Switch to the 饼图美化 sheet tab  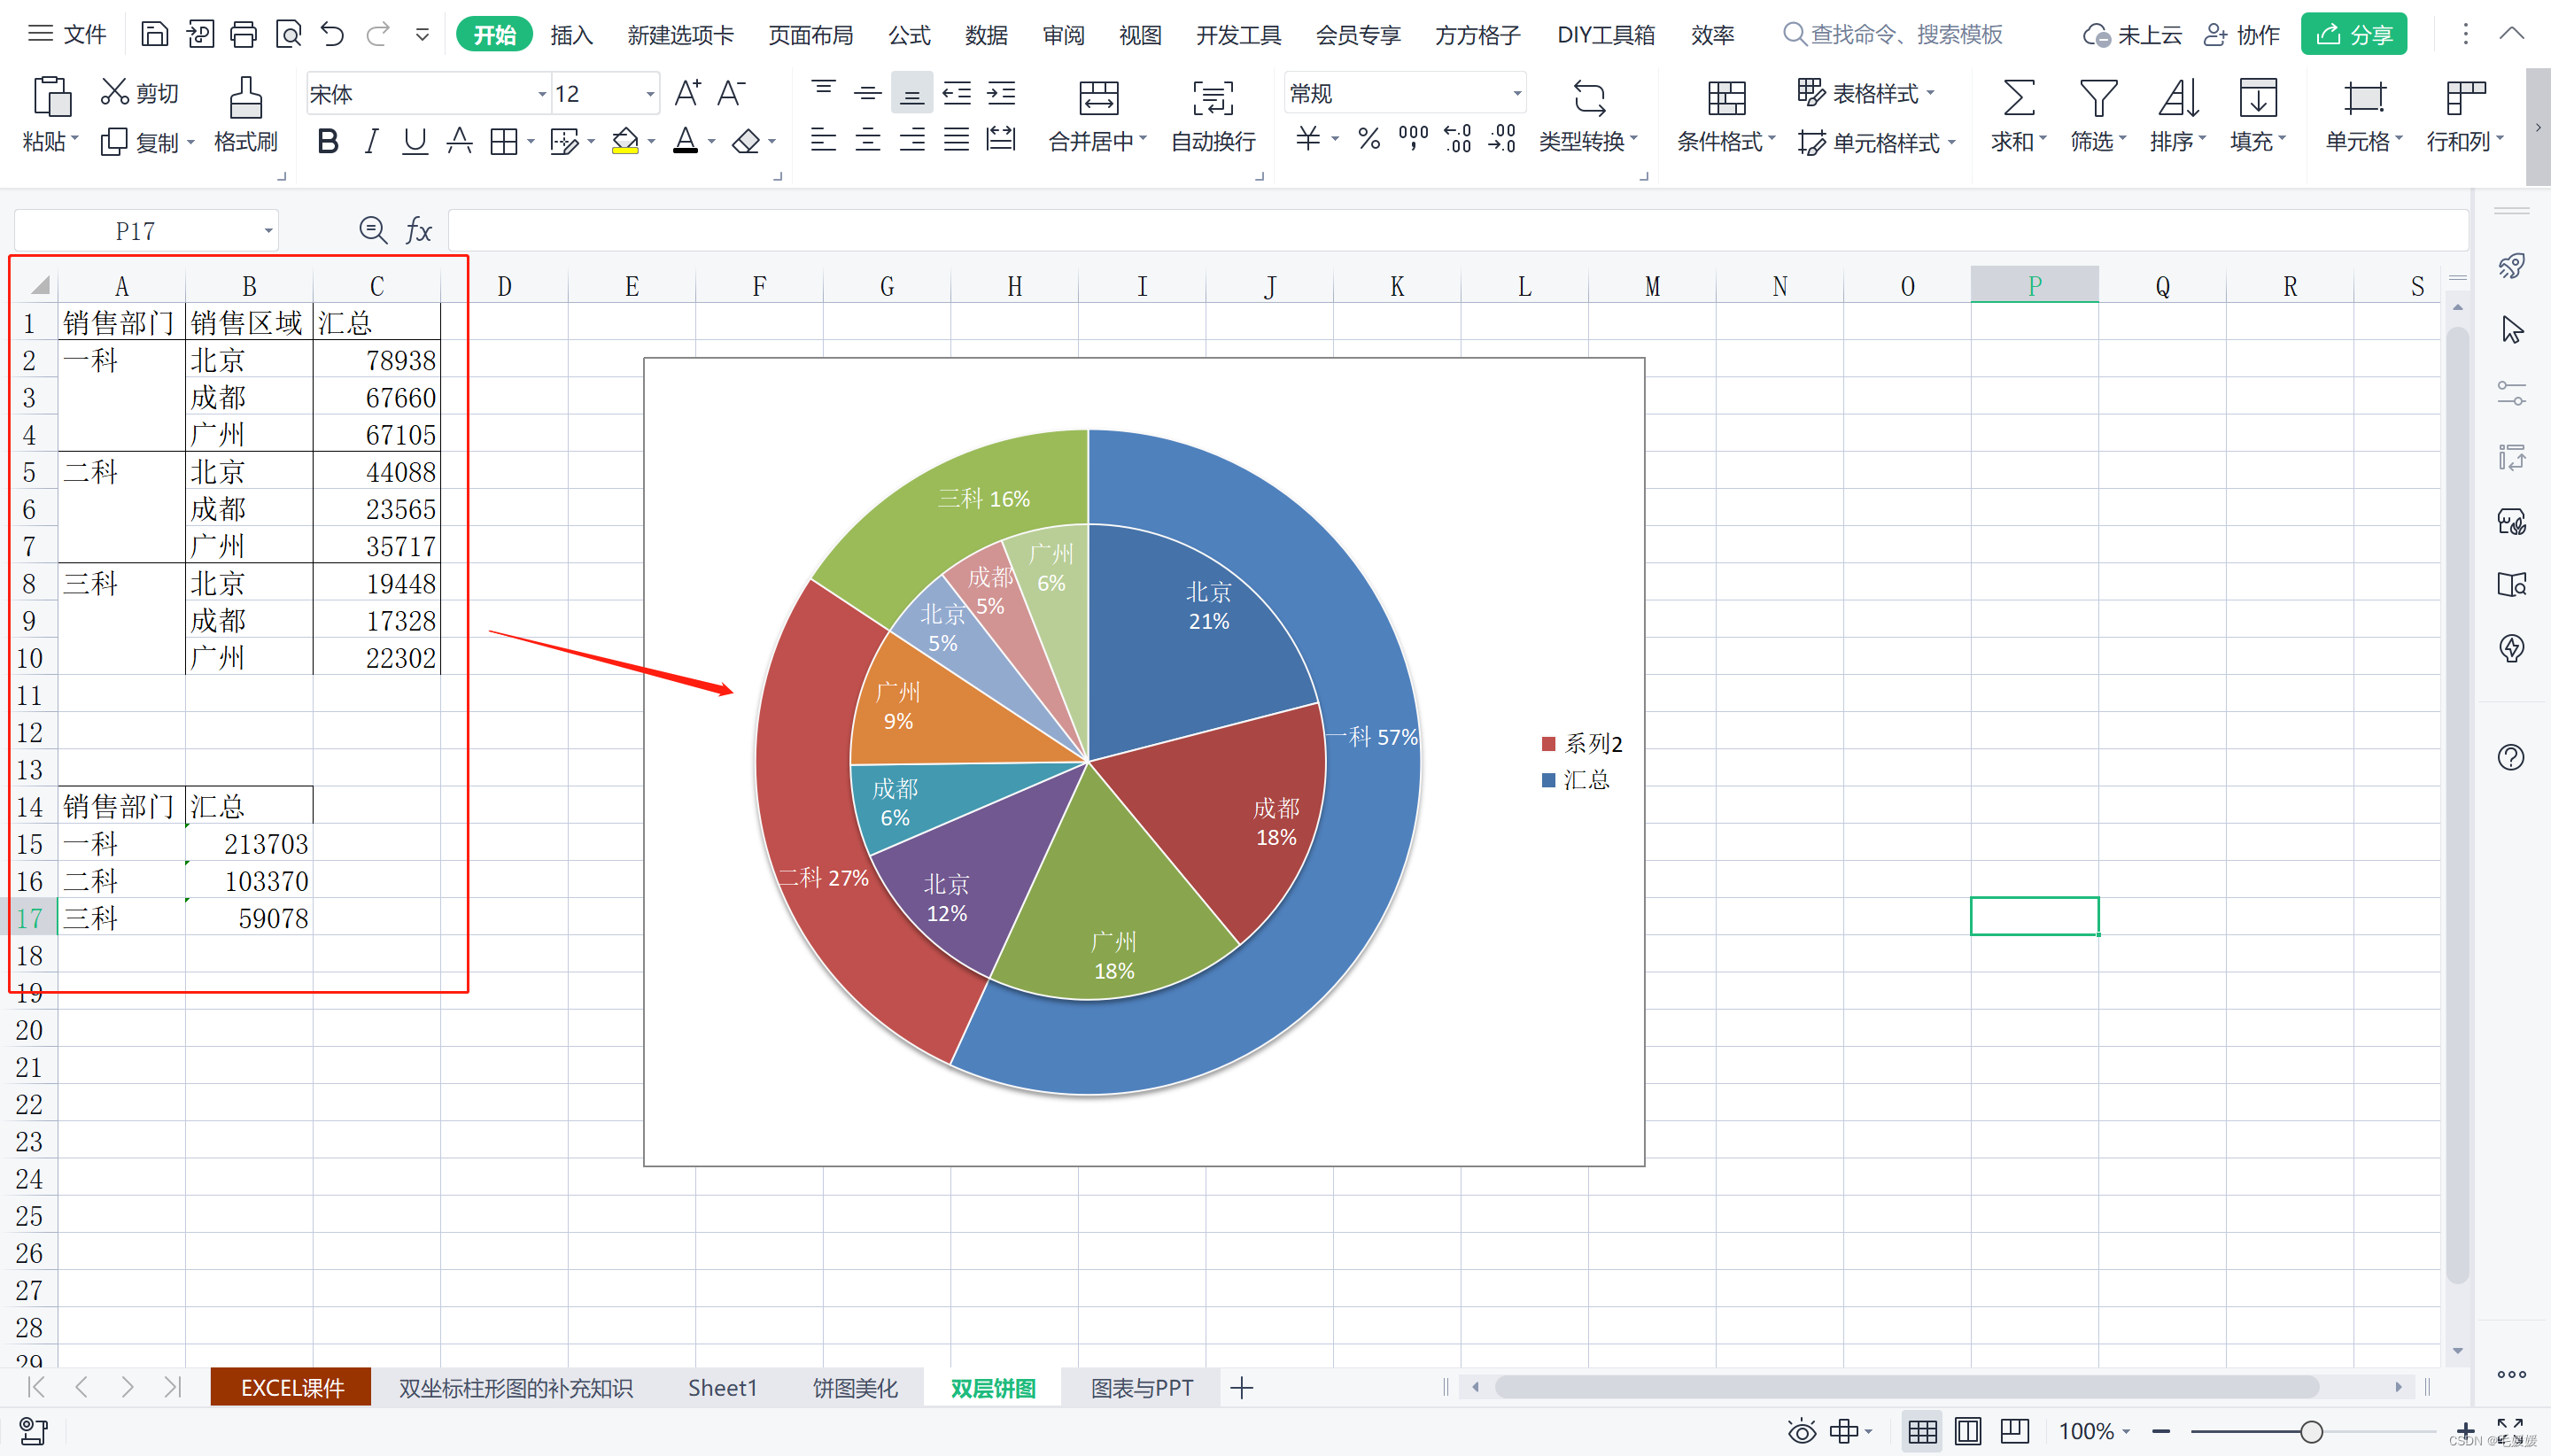coord(854,1388)
